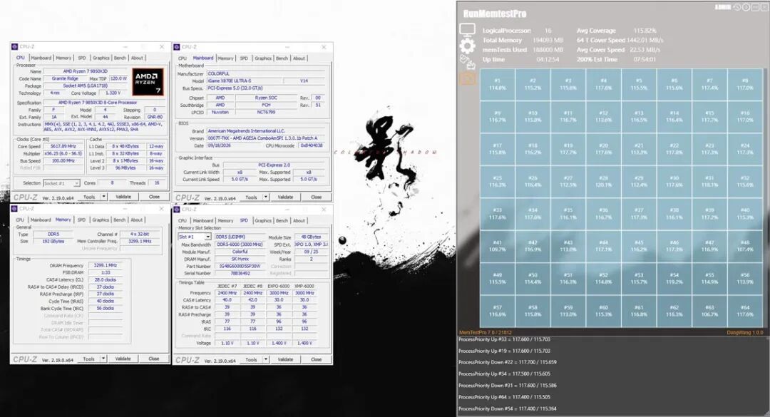The height and width of the screenshot is (417, 770).
Task: Click memtest cell #41 showing 109.7%
Action: tap(497, 246)
